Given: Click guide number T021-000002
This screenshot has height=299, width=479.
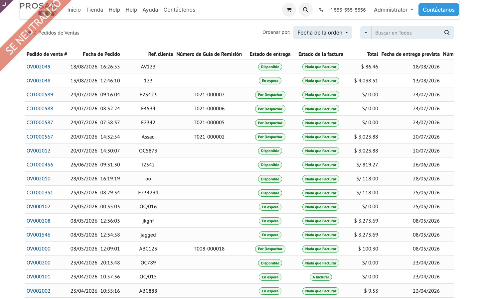Looking at the screenshot, I should (x=209, y=137).
